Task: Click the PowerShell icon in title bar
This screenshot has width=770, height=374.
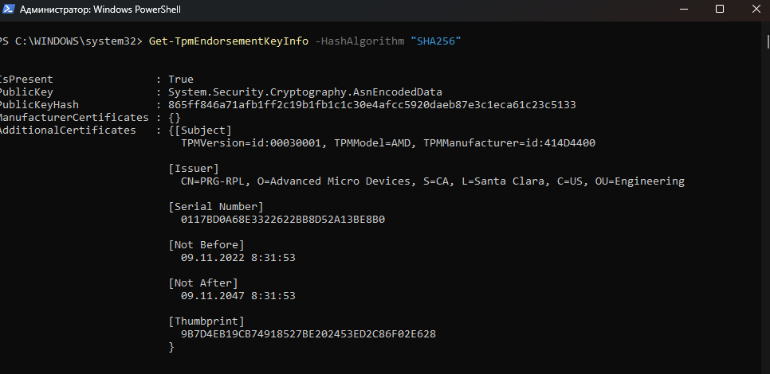Action: click(8, 9)
